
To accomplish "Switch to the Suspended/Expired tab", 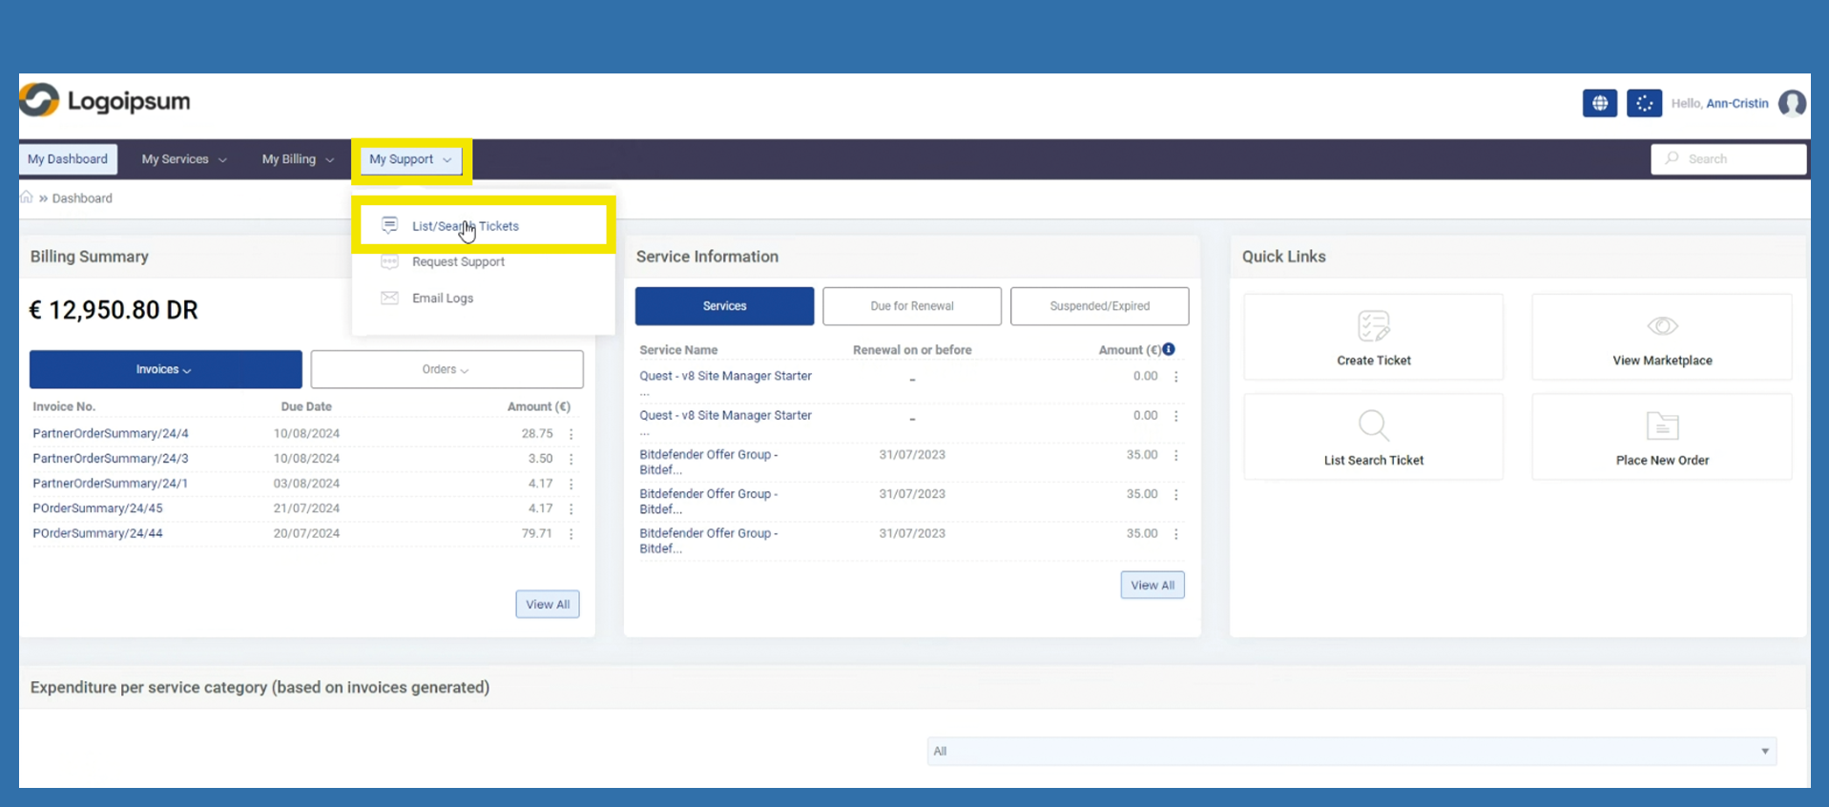I will (1099, 306).
